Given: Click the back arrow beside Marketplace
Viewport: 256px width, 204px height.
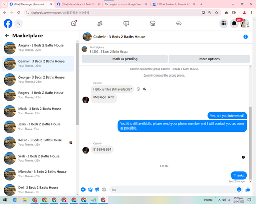Looking at the screenshot, I should [7, 36].
